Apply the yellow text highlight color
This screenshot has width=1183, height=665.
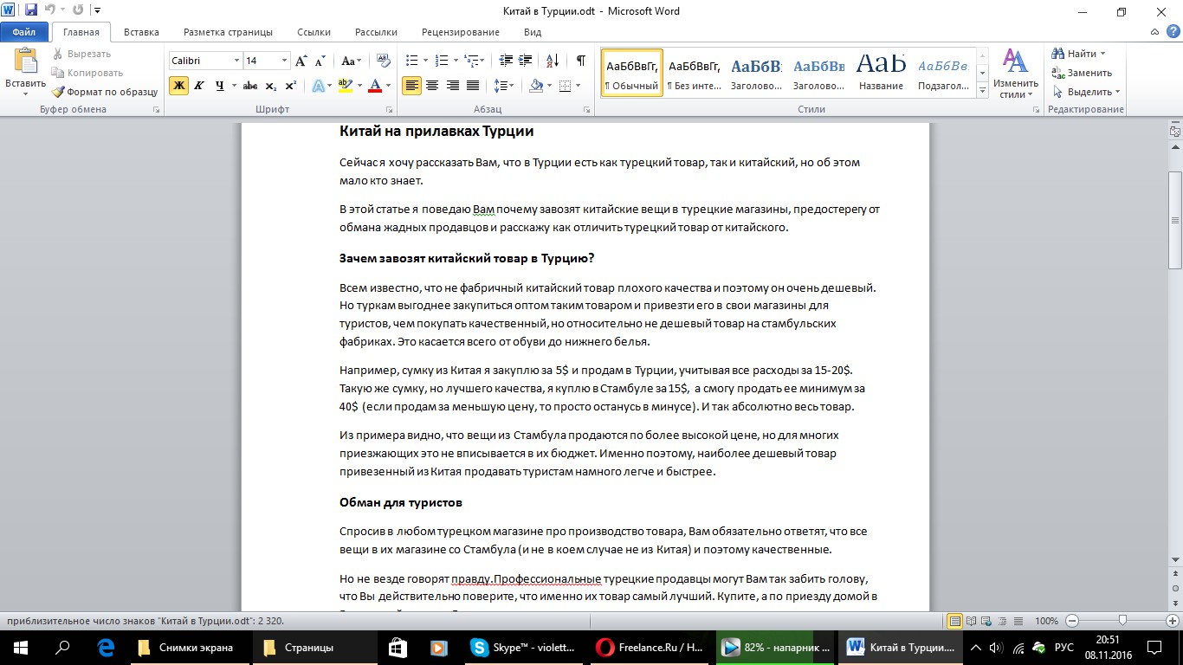click(346, 86)
